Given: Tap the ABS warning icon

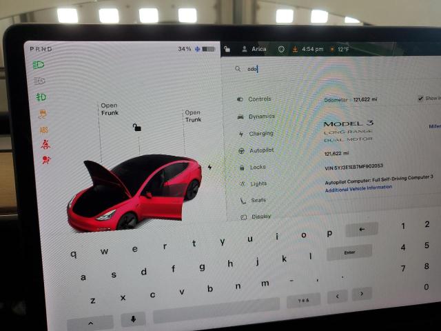Looking at the screenshot, I should click(43, 130).
